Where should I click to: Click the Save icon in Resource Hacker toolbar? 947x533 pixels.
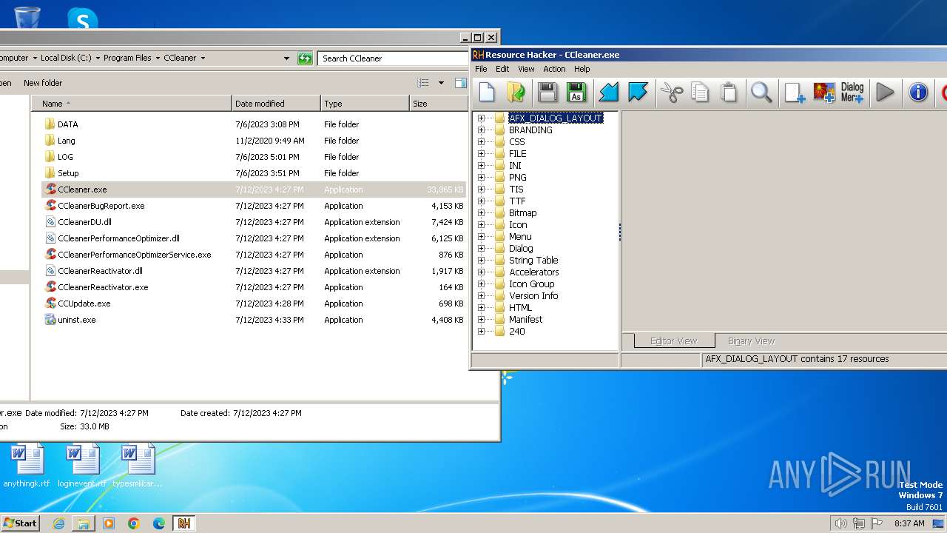click(x=547, y=93)
